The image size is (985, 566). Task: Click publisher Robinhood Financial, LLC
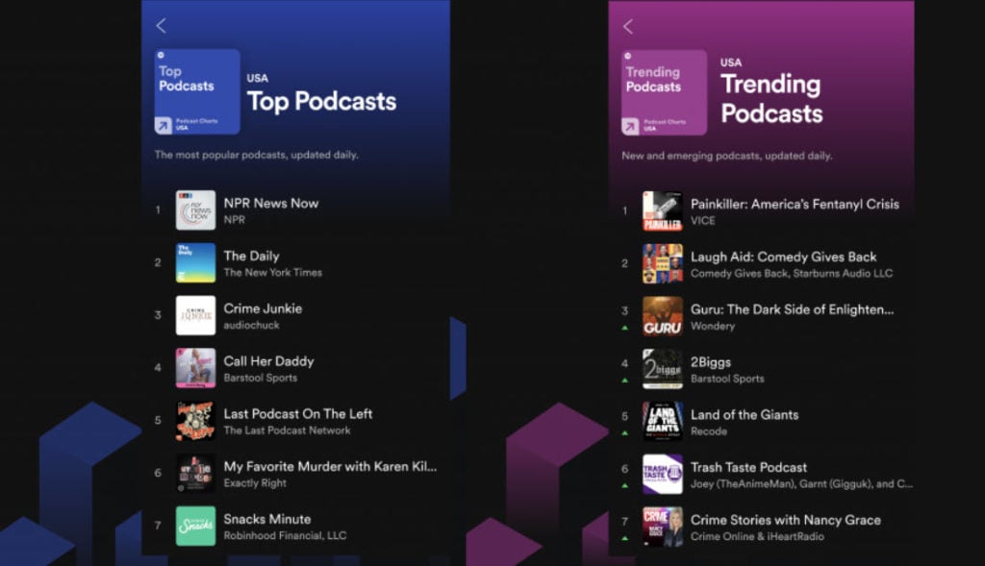pos(285,536)
